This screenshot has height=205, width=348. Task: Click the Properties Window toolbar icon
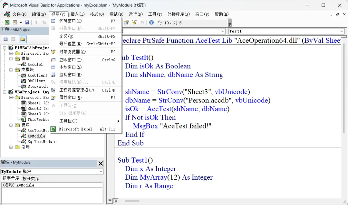[x=127, y=22]
